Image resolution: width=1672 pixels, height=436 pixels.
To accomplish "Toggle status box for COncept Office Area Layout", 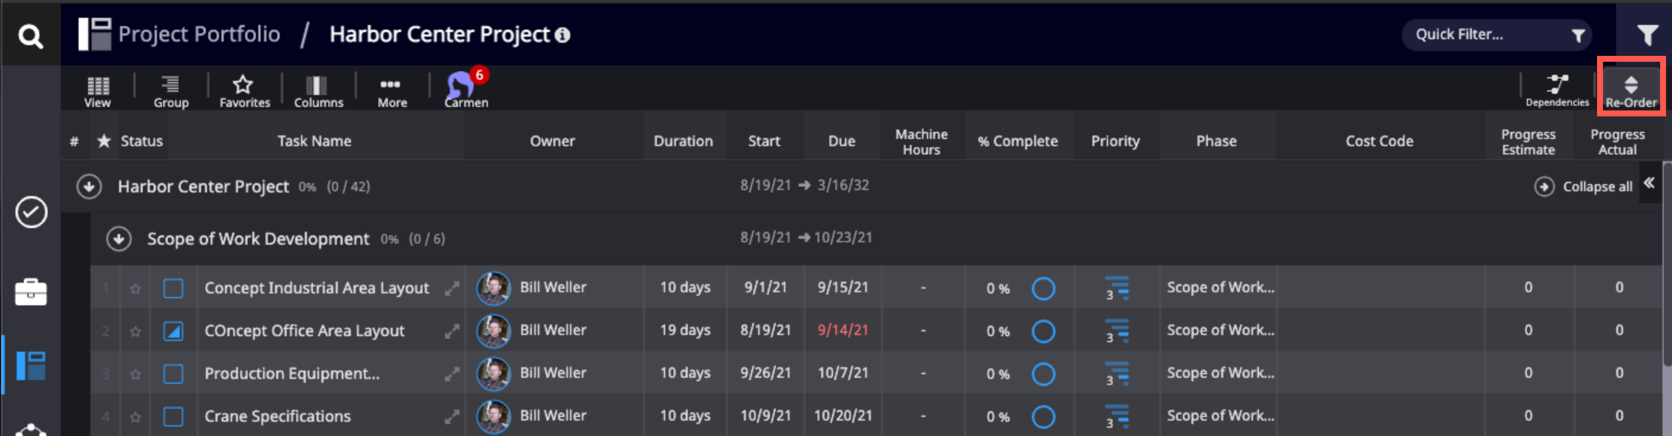I will click(x=173, y=330).
